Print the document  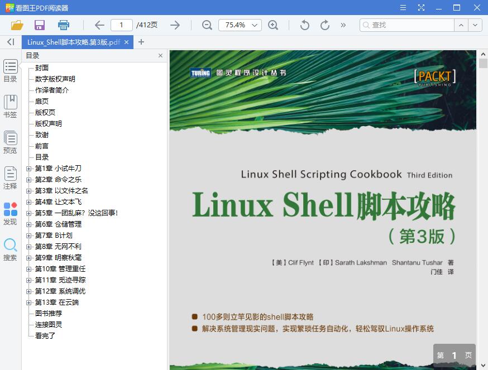click(64, 25)
